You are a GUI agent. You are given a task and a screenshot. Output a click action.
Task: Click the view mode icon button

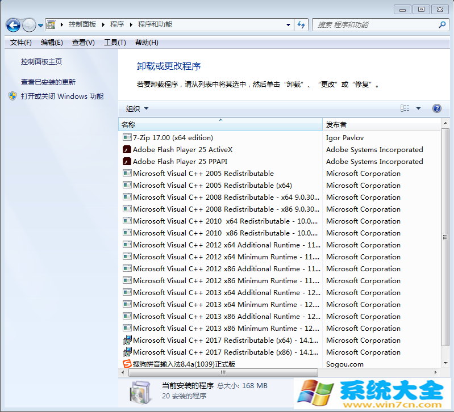[x=405, y=108]
